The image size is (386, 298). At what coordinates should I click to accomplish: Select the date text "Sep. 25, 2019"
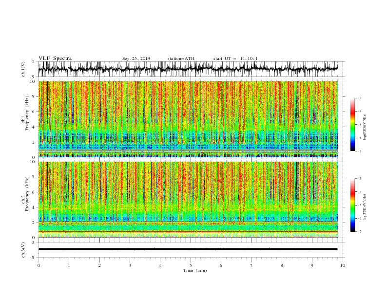click(136, 58)
